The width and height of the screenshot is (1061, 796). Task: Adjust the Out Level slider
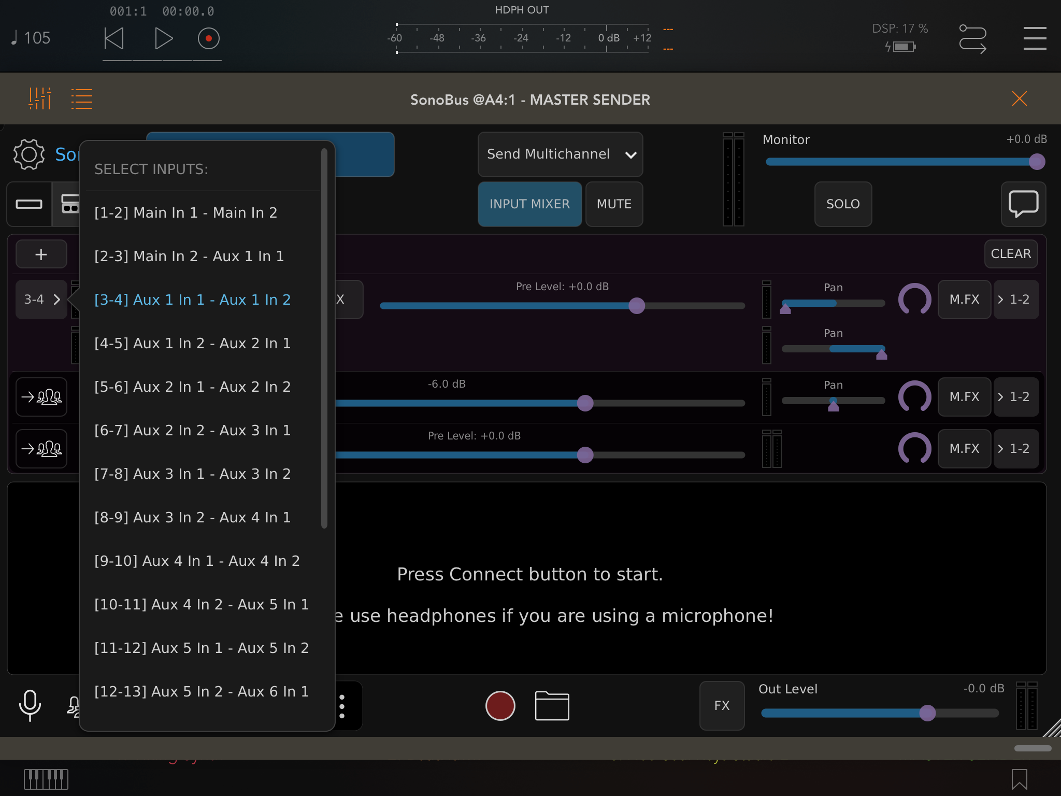click(x=880, y=713)
